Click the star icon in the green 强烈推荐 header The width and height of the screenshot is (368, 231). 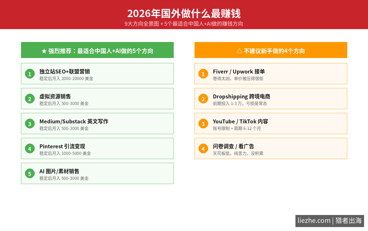coord(44,51)
